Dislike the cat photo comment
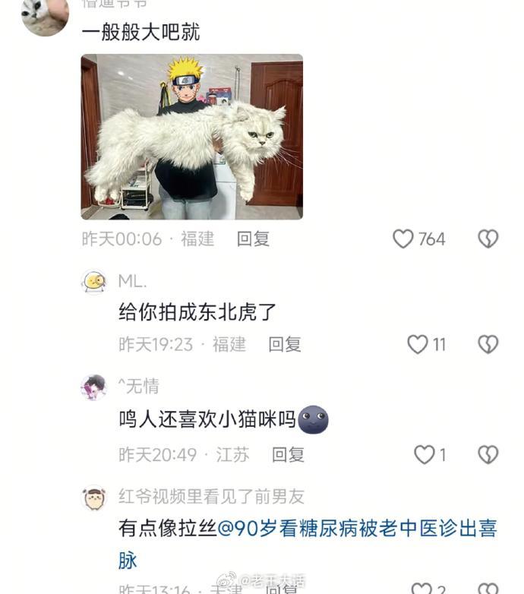 (488, 239)
